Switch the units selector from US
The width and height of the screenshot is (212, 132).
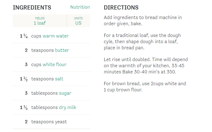[x=78, y=23]
